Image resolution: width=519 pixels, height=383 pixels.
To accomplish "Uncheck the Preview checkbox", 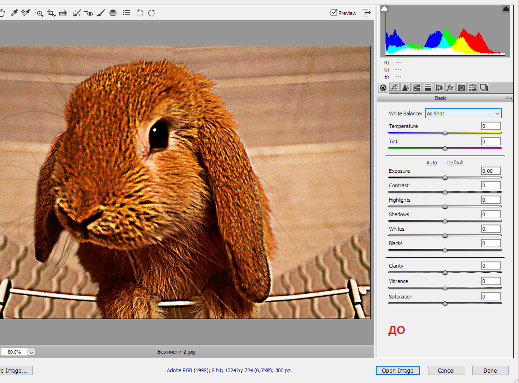I will [x=334, y=13].
